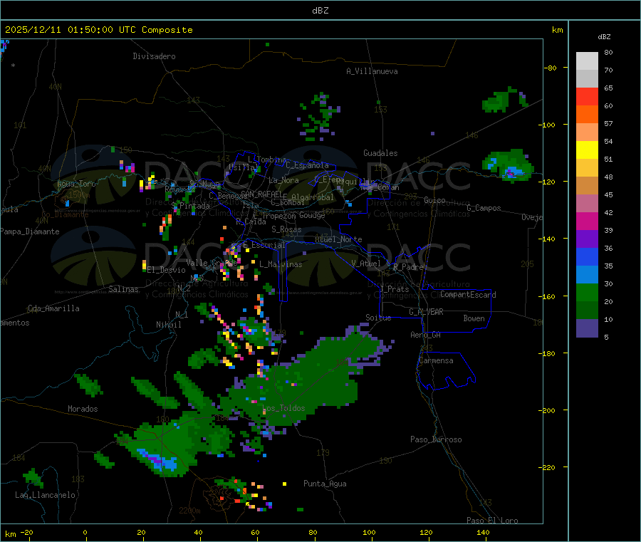Click the '-220' y-axis tick label
Viewport: 641px width, 542px height.
[x=547, y=467]
